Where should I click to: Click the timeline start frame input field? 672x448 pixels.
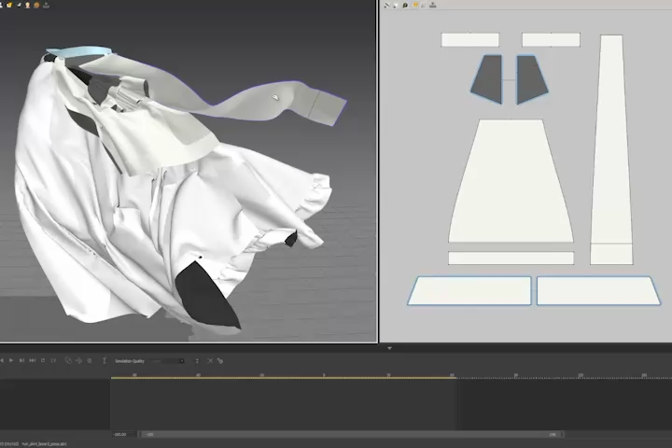coord(124,434)
